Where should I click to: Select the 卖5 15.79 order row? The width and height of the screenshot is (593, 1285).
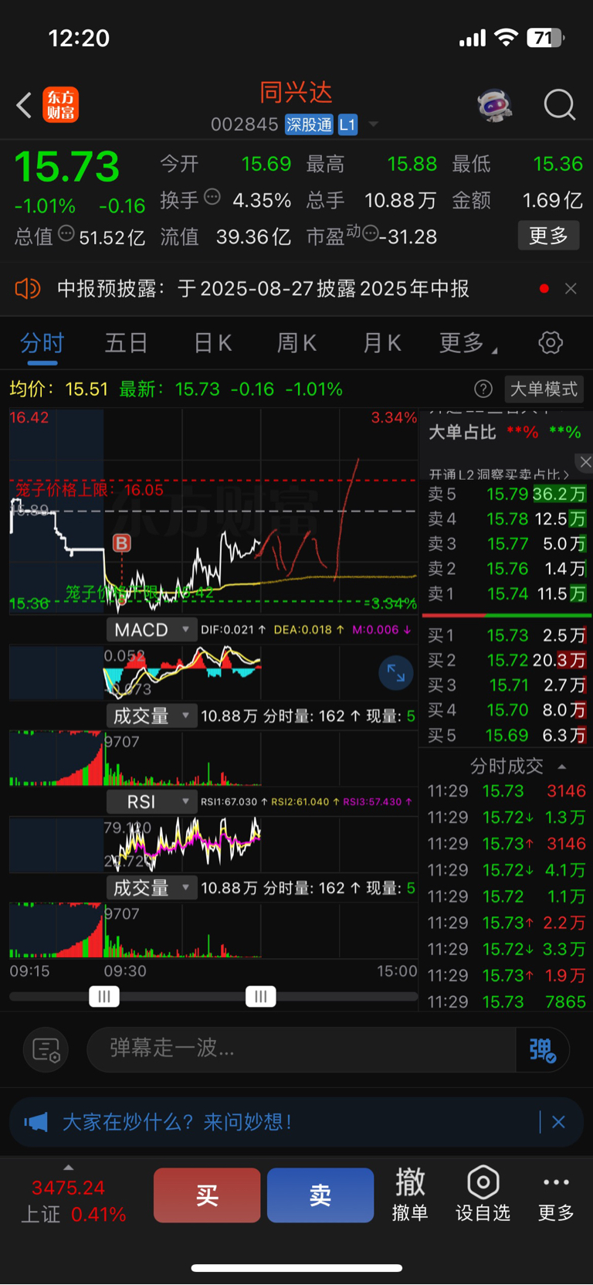(x=507, y=494)
